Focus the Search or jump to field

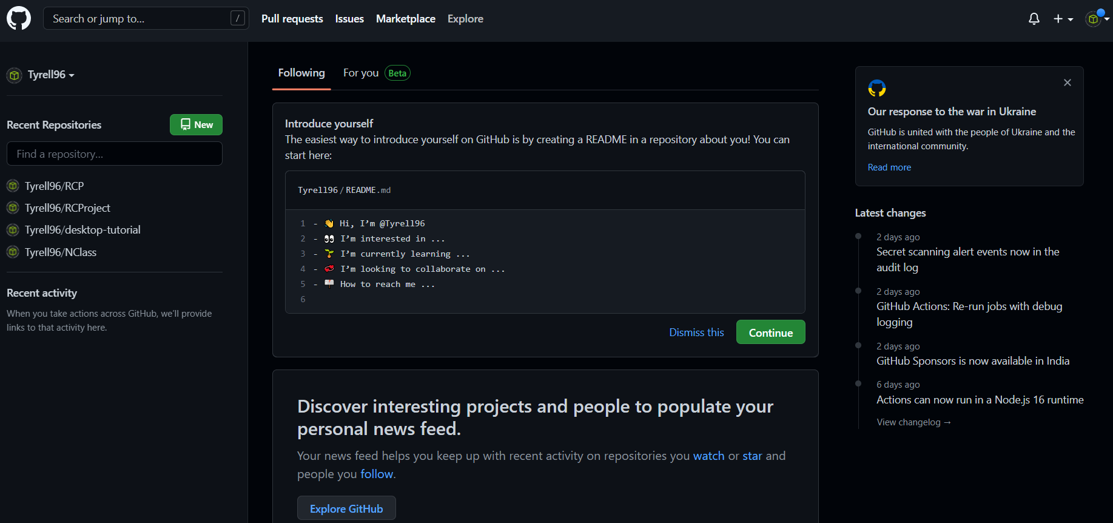pos(146,19)
